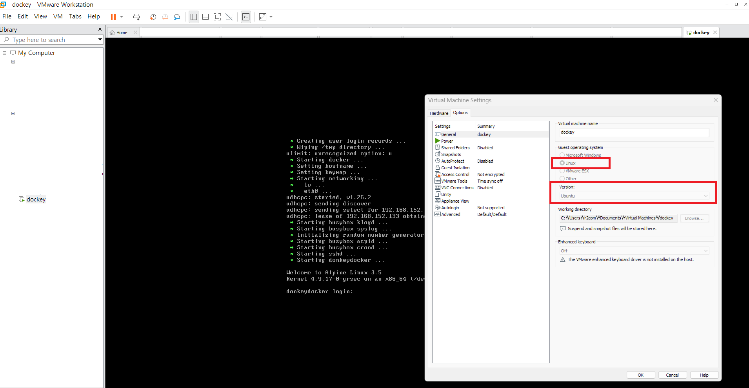This screenshot has height=388, width=749.
Task: Choose the VMware ESX guest OS radio
Action: point(562,171)
